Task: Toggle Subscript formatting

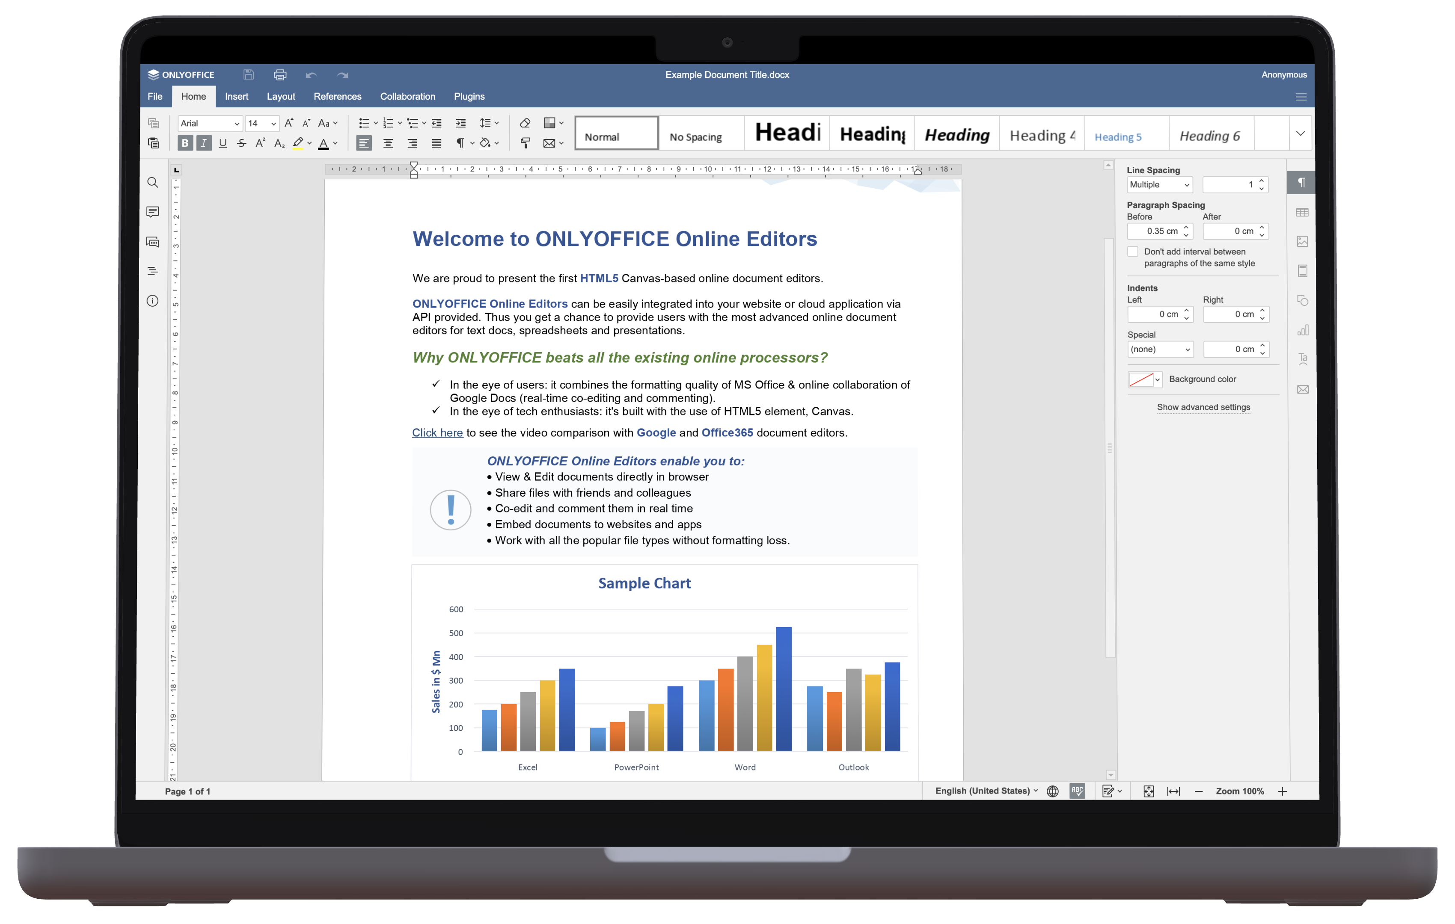Action: click(x=279, y=143)
